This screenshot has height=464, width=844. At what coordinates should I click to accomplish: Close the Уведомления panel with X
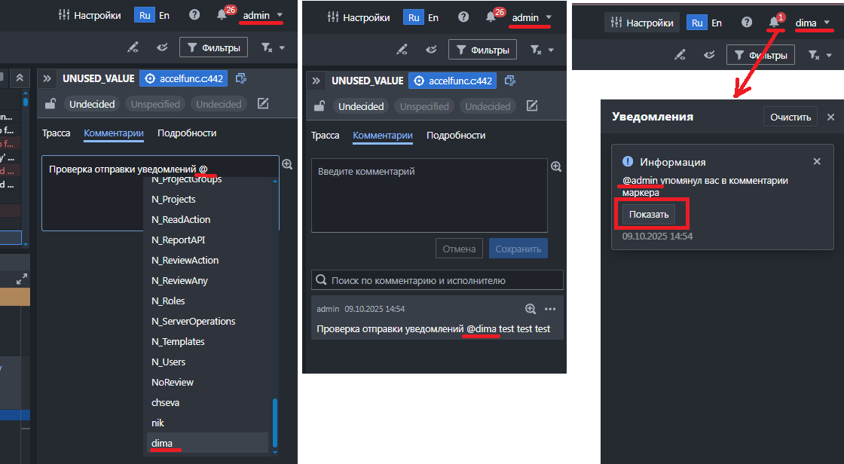830,117
